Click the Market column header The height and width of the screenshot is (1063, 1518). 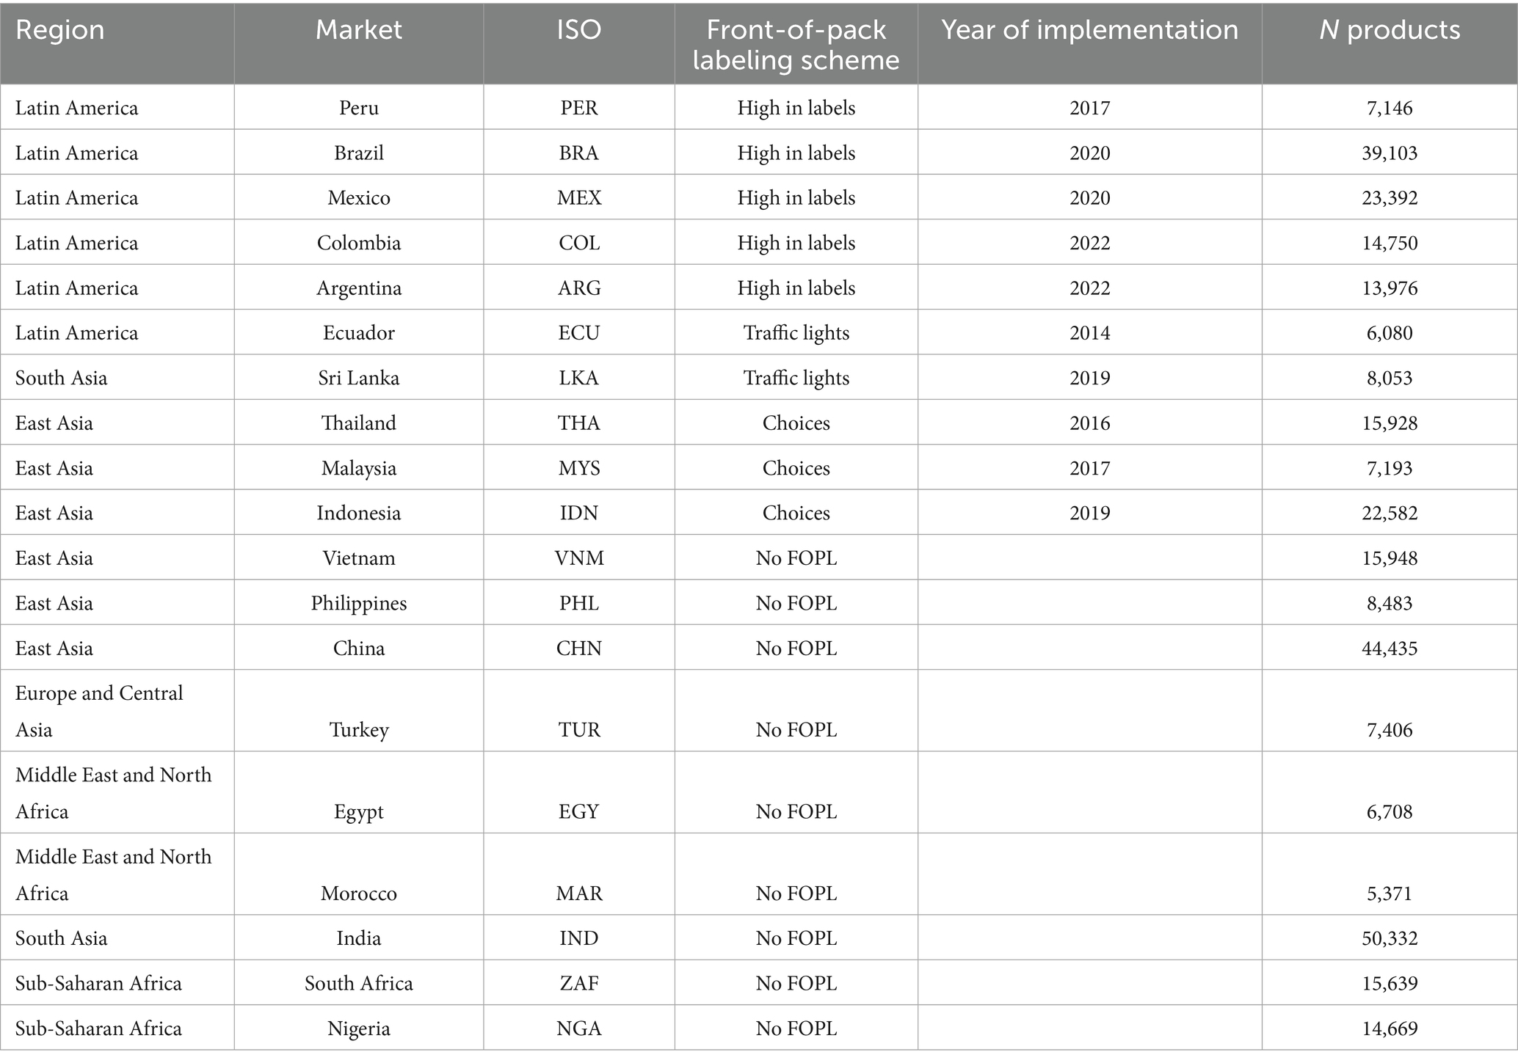pos(358,30)
